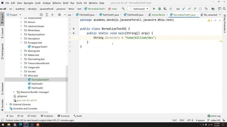Expand External Libraries node
The image size is (227, 127).
[x=6, y=104]
